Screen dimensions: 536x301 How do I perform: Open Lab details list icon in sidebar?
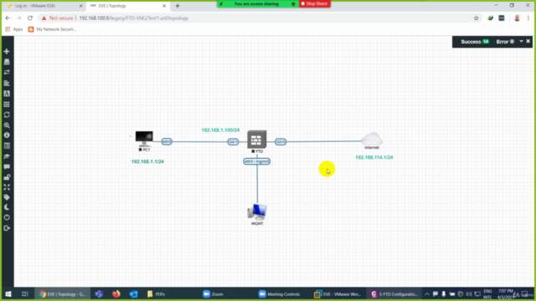coord(7,146)
